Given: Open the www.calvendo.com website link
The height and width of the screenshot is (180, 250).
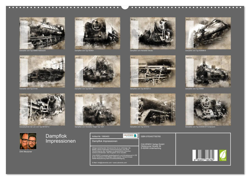Looking at the screenshot, I should coord(120,163).
